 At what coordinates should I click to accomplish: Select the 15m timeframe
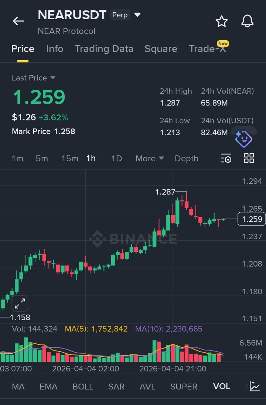coord(70,158)
